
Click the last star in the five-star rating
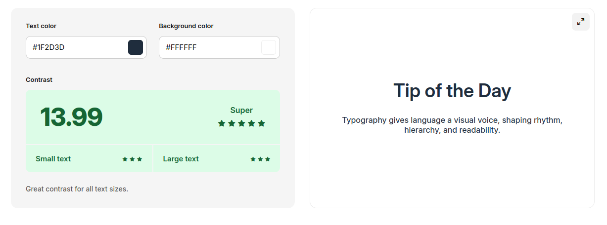[x=261, y=123]
